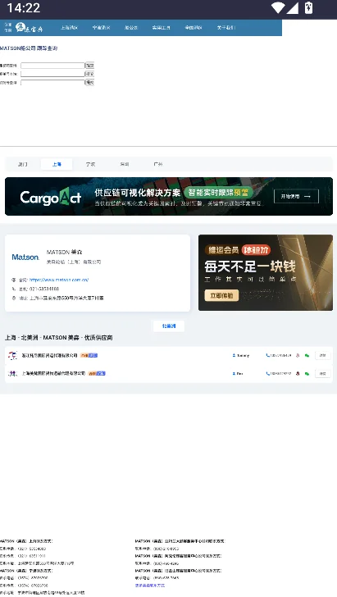Image resolution: width=337 pixels, height=597 pixels.
Task: Select the 上海 port tab
Action: tap(57, 165)
